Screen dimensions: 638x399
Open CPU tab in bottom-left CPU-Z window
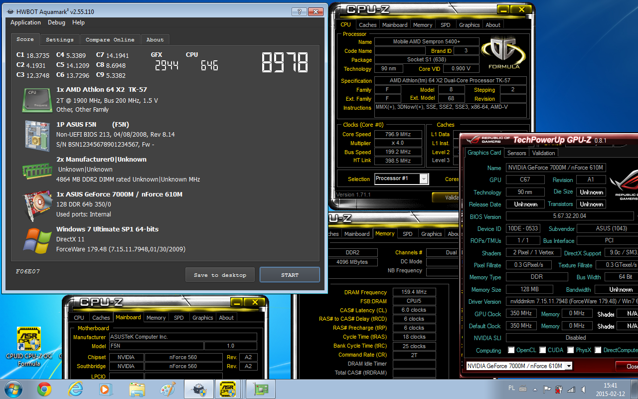(79, 318)
